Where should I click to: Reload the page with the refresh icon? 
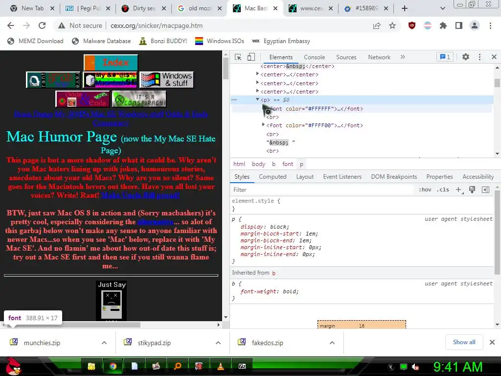pos(42,25)
